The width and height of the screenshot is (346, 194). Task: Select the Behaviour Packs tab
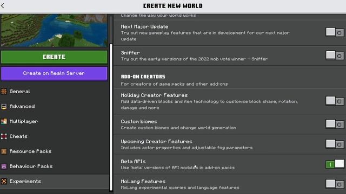tap(55, 167)
